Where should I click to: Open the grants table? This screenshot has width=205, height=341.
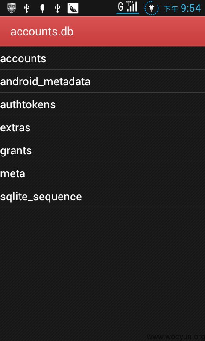pyautogui.click(x=102, y=150)
